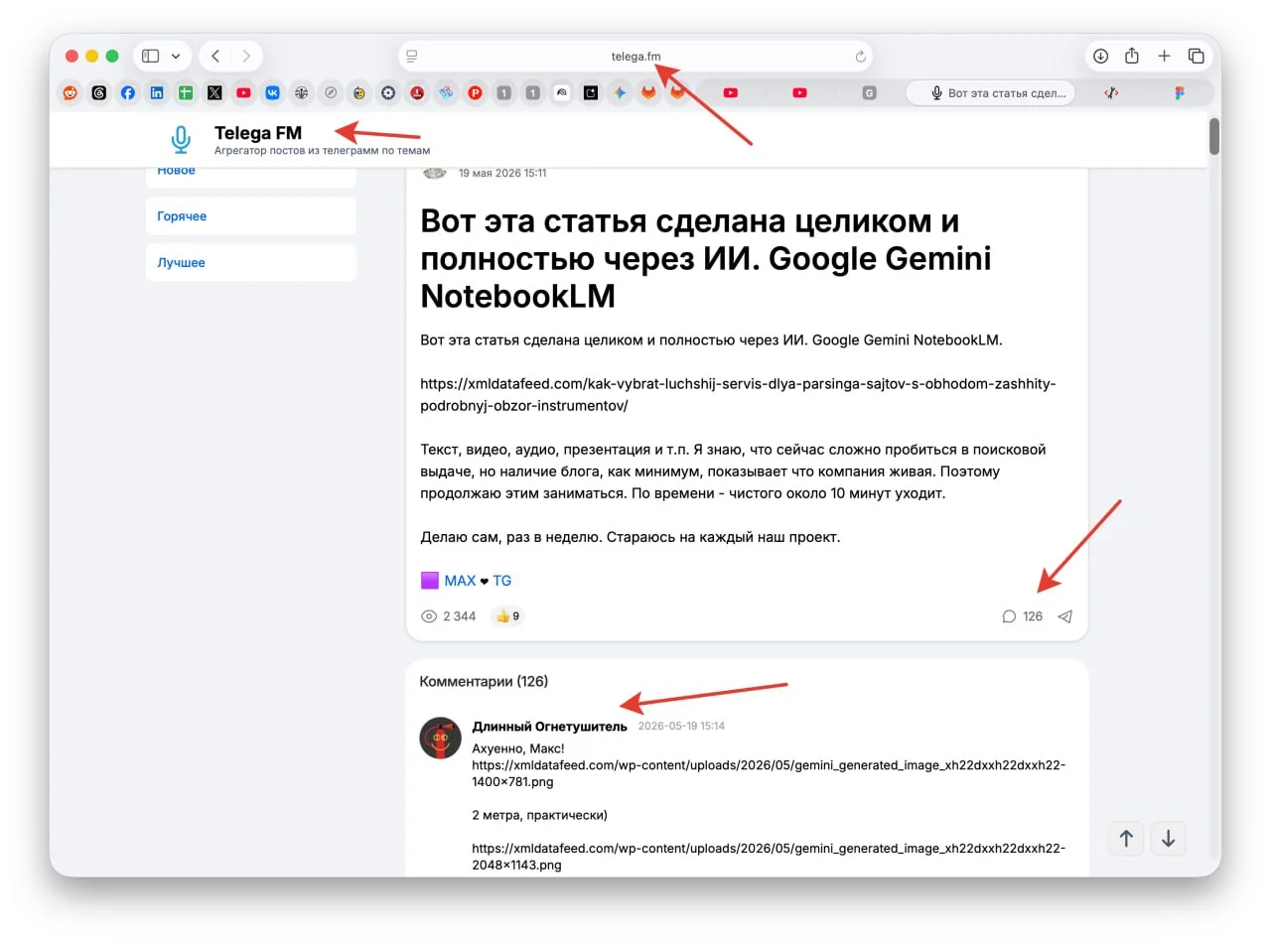Reload the telega.fm page
Image resolution: width=1271 pixels, height=942 pixels.
pyautogui.click(x=861, y=57)
